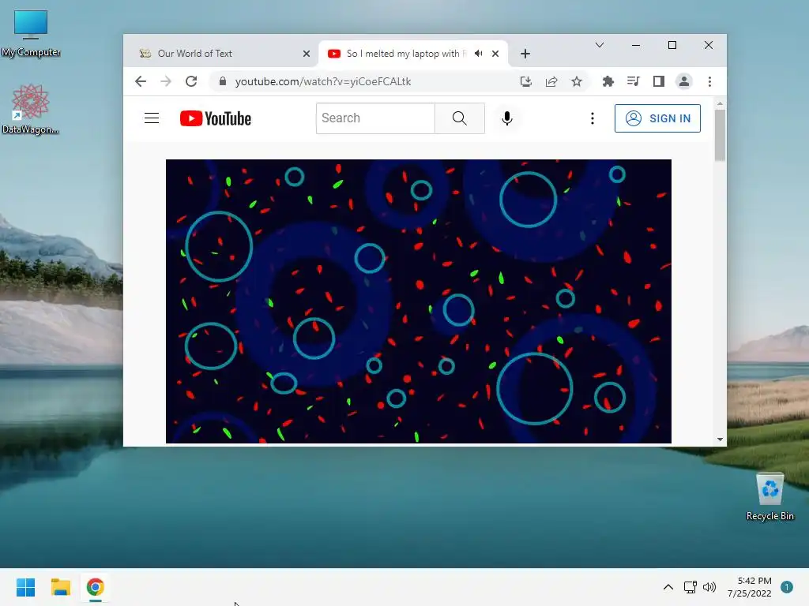Click the browser forward arrow
Screen dimensions: 809x606
[x=166, y=81]
